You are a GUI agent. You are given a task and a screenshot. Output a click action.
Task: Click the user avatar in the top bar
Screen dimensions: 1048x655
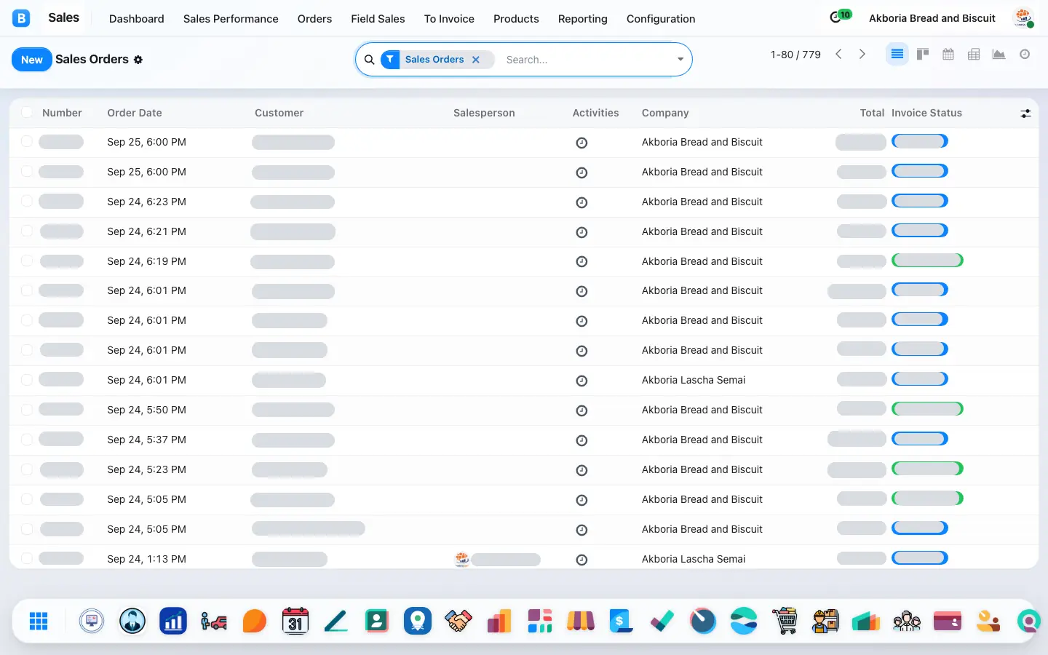coord(1024,17)
